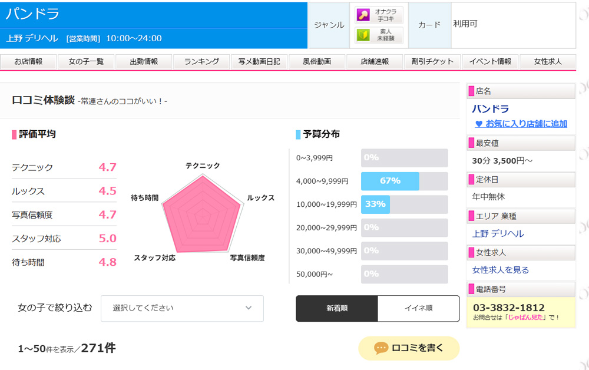Open the 割引チケット tab
The height and width of the screenshot is (370, 589).
(432, 62)
